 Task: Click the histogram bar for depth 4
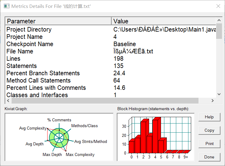point(156,135)
